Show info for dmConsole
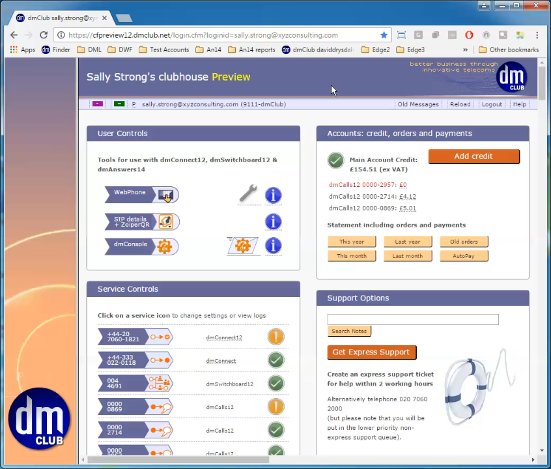Image resolution: width=551 pixels, height=469 pixels. [273, 246]
